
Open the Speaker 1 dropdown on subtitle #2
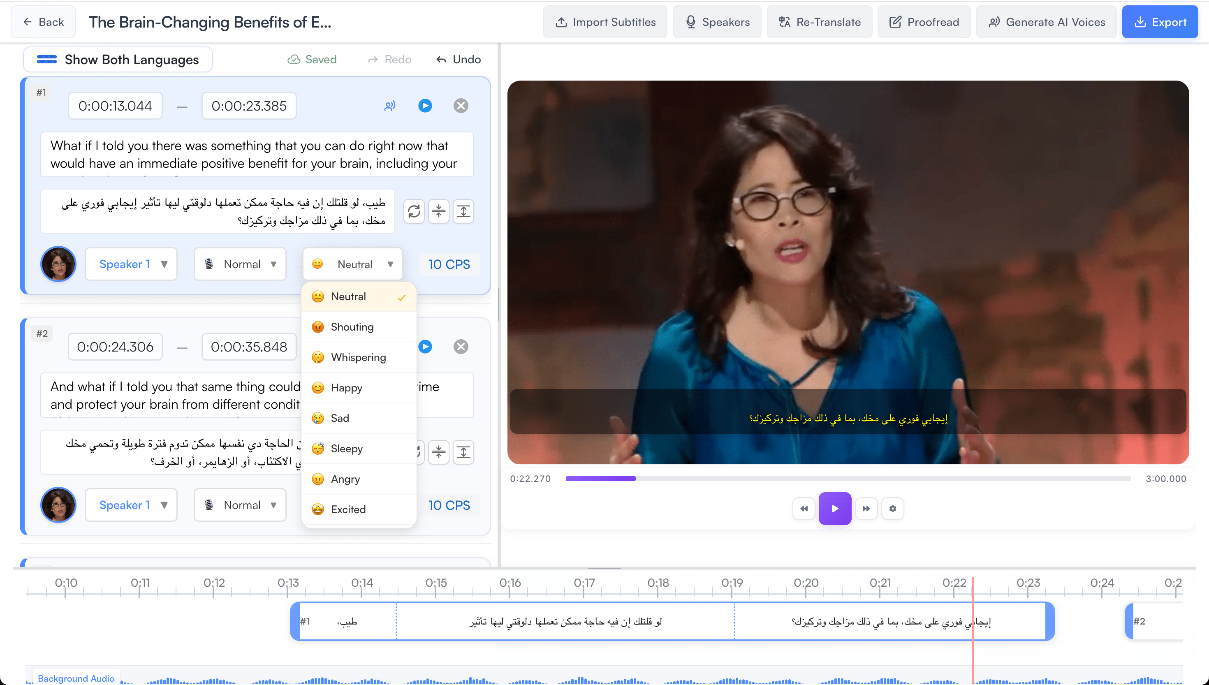click(131, 505)
